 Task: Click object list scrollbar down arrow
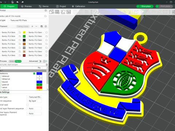tap(47, 89)
